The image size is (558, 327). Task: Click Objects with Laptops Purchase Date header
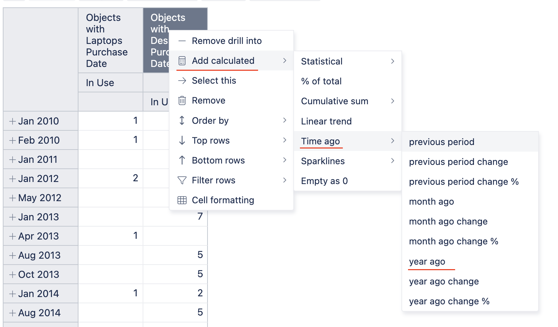107,40
